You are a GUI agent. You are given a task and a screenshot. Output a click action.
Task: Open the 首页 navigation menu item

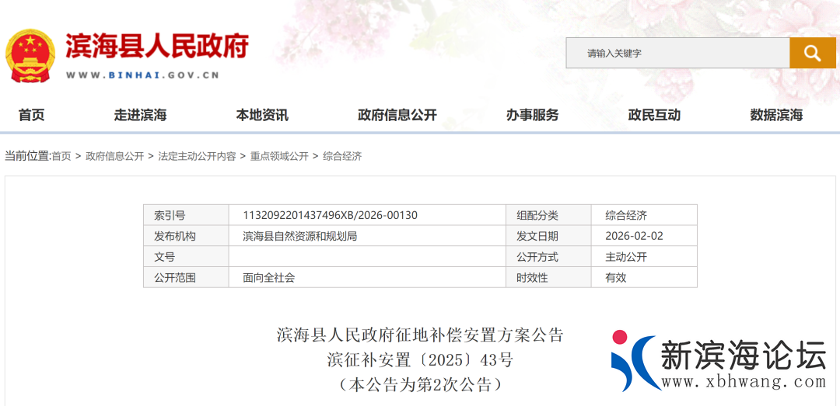click(x=32, y=115)
